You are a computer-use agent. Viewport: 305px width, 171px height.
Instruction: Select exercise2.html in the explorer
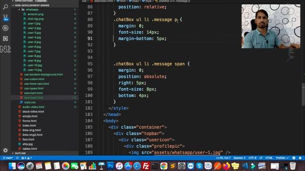coord(33,97)
